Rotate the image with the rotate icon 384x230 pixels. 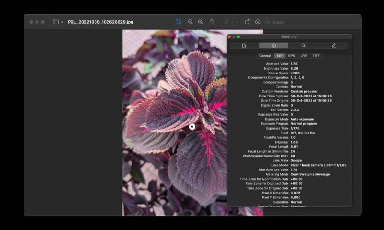[248, 22]
